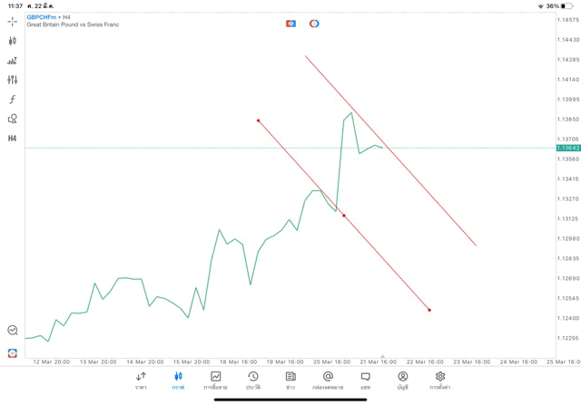Open chart settings with sliders icon
Image resolution: width=581 pixels, height=405 pixels.
pyautogui.click(x=13, y=80)
